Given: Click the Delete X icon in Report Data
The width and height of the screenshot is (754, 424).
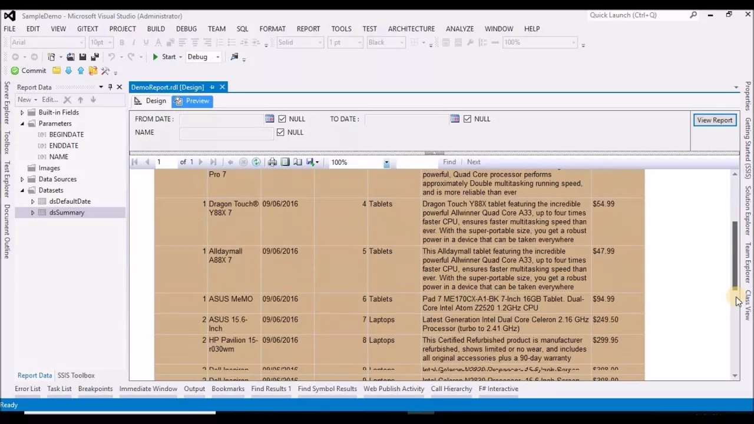Looking at the screenshot, I should [67, 100].
